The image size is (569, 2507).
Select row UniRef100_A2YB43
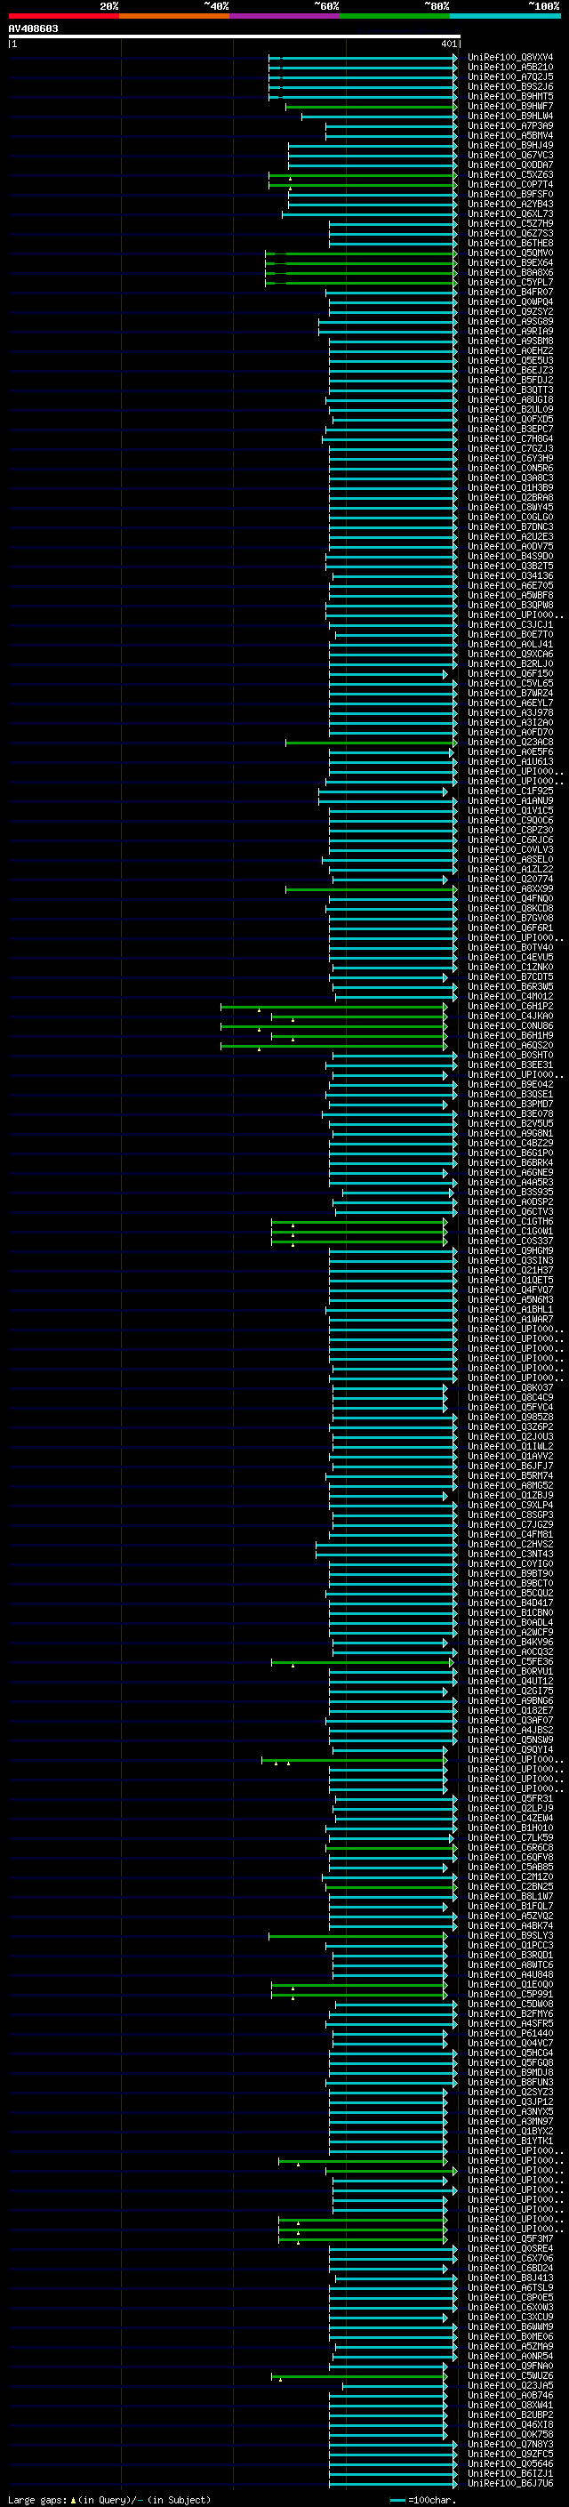click(x=509, y=205)
